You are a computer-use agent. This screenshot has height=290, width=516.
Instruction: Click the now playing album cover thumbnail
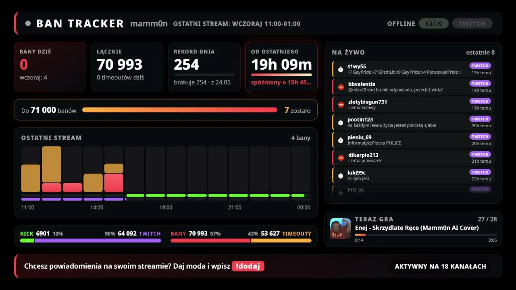pyautogui.click(x=340, y=229)
